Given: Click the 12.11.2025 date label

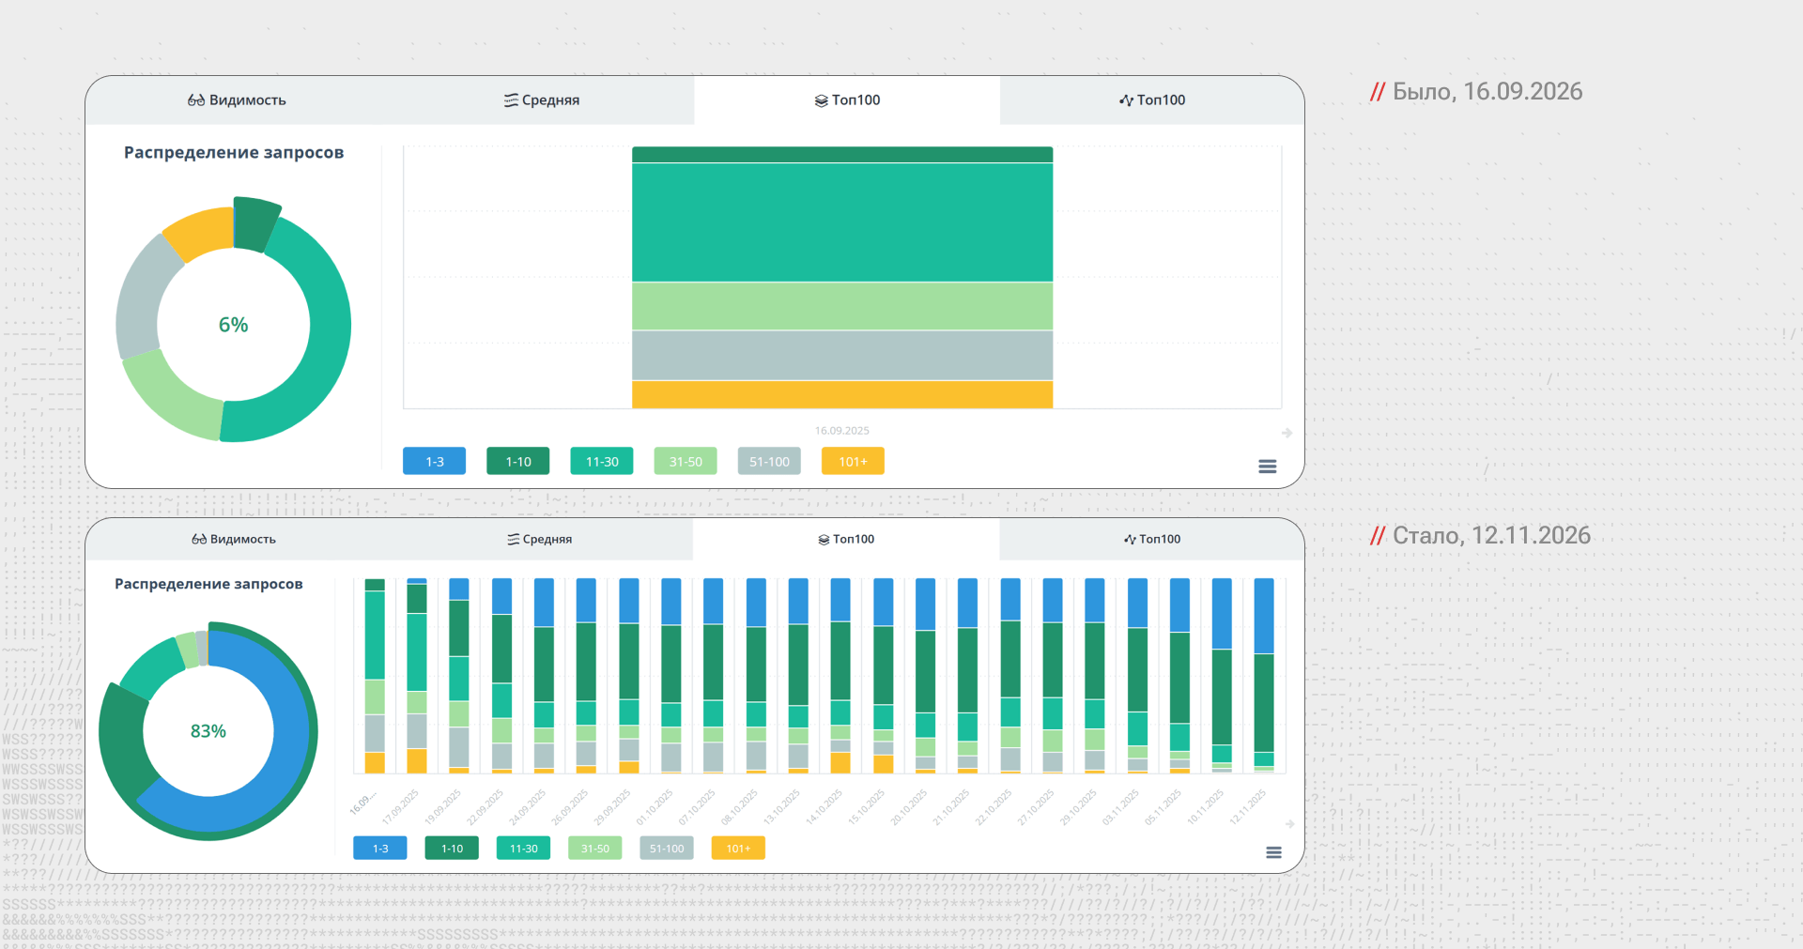Looking at the screenshot, I should pyautogui.click(x=1249, y=806).
